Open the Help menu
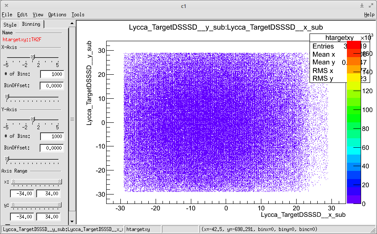 pos(369,15)
